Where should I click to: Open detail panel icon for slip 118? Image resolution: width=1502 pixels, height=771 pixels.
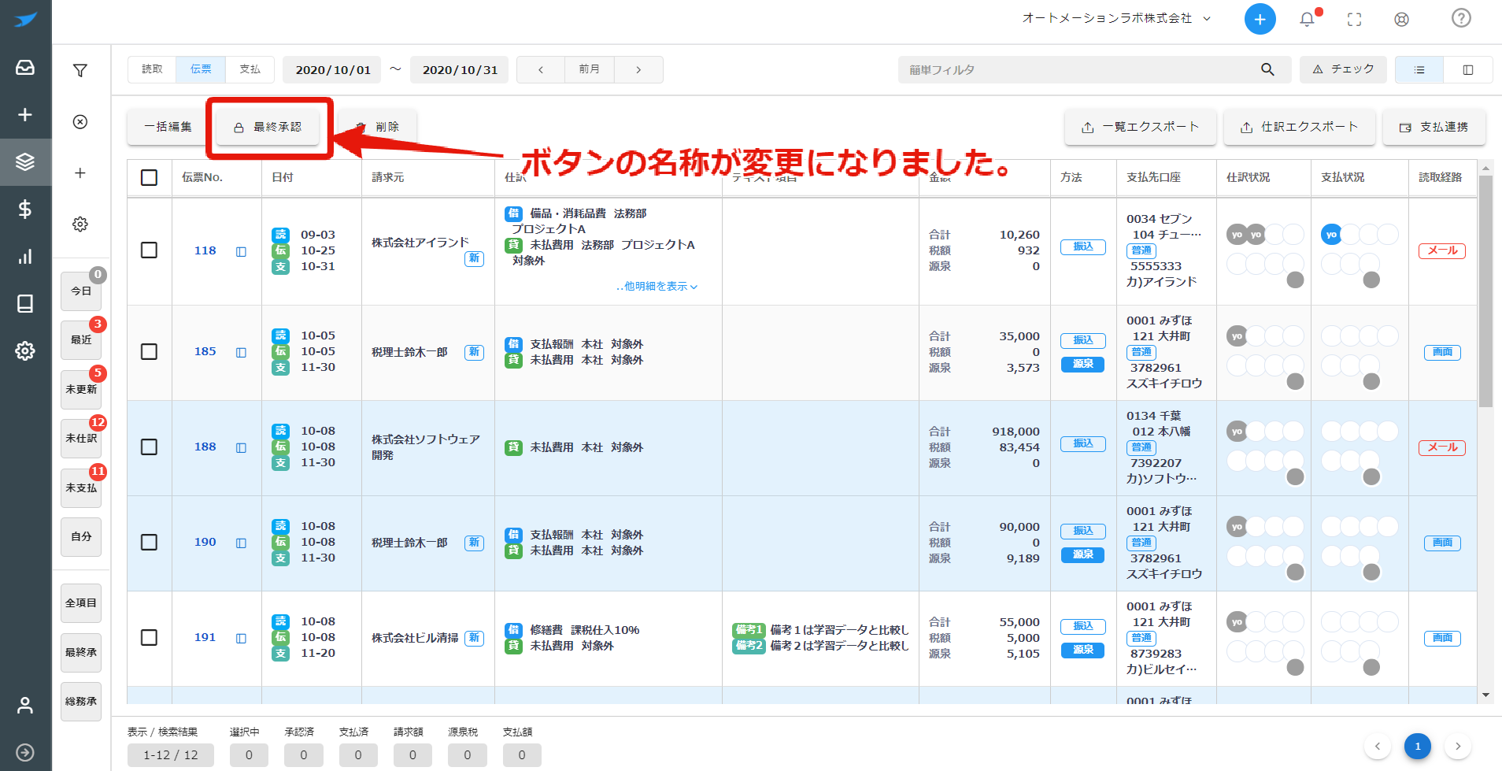[x=241, y=251]
